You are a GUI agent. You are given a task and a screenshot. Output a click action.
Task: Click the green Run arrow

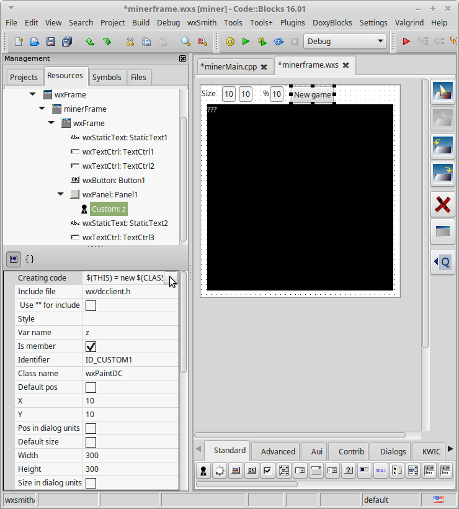246,42
